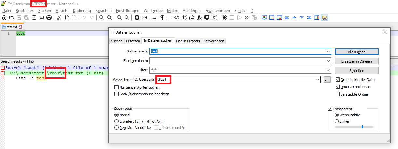The image size is (398, 149).
Task: Toggle synchronized horizontal scrolling icon
Action: click(x=144, y=17)
